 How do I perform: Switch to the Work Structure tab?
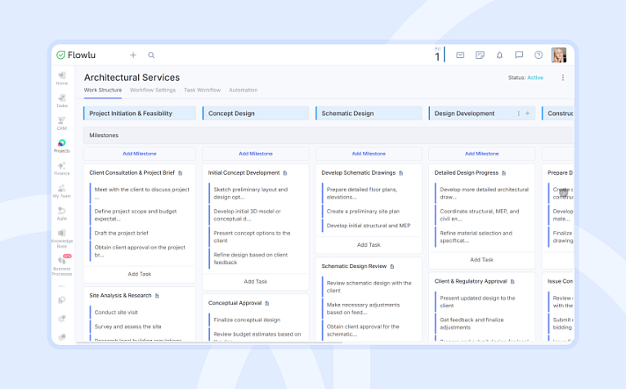click(103, 90)
